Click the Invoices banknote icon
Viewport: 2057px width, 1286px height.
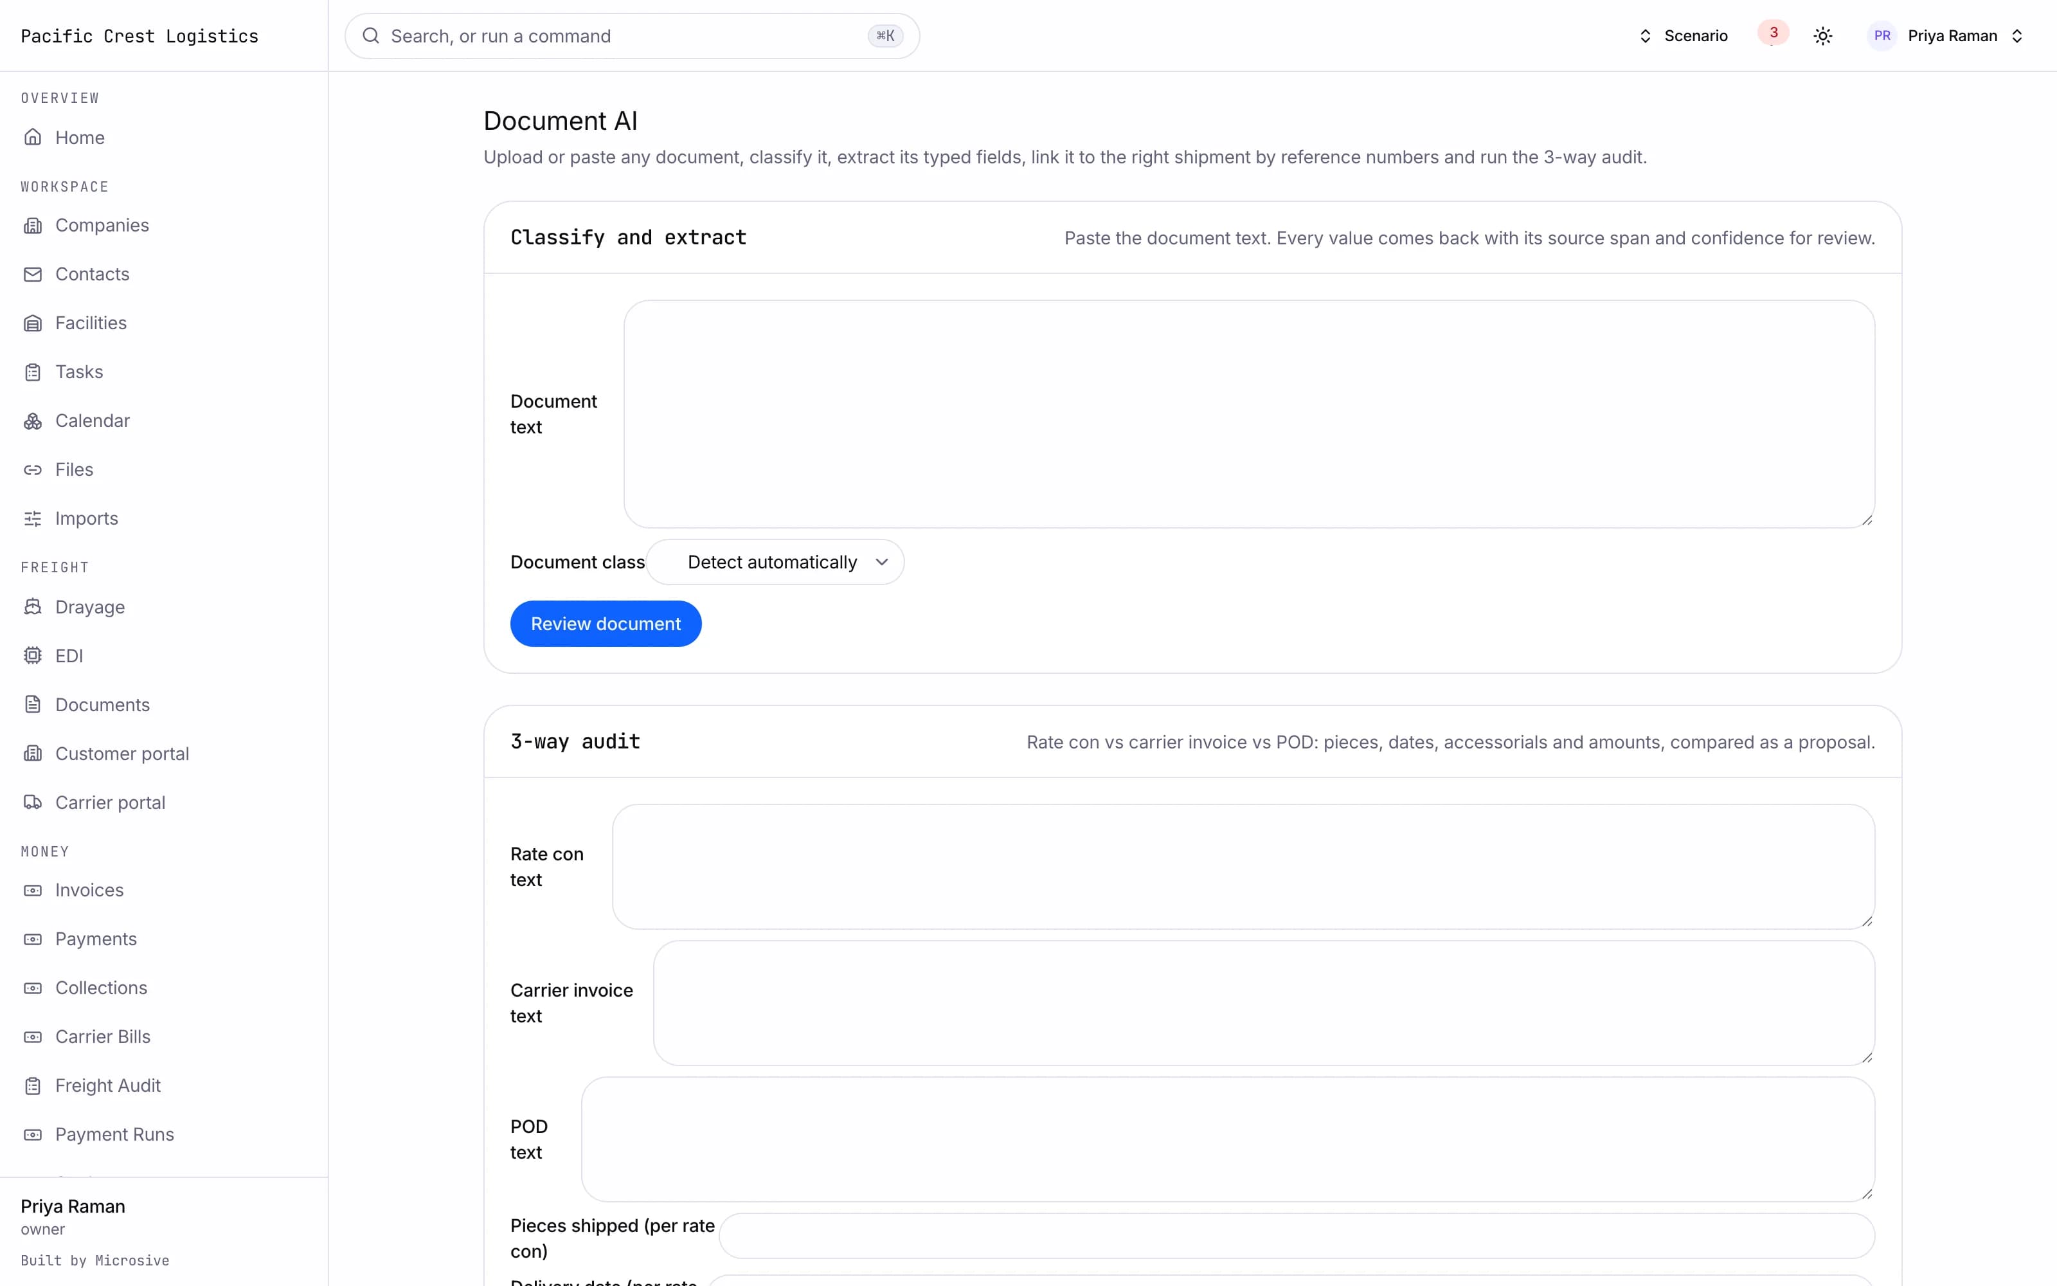pyautogui.click(x=32, y=891)
